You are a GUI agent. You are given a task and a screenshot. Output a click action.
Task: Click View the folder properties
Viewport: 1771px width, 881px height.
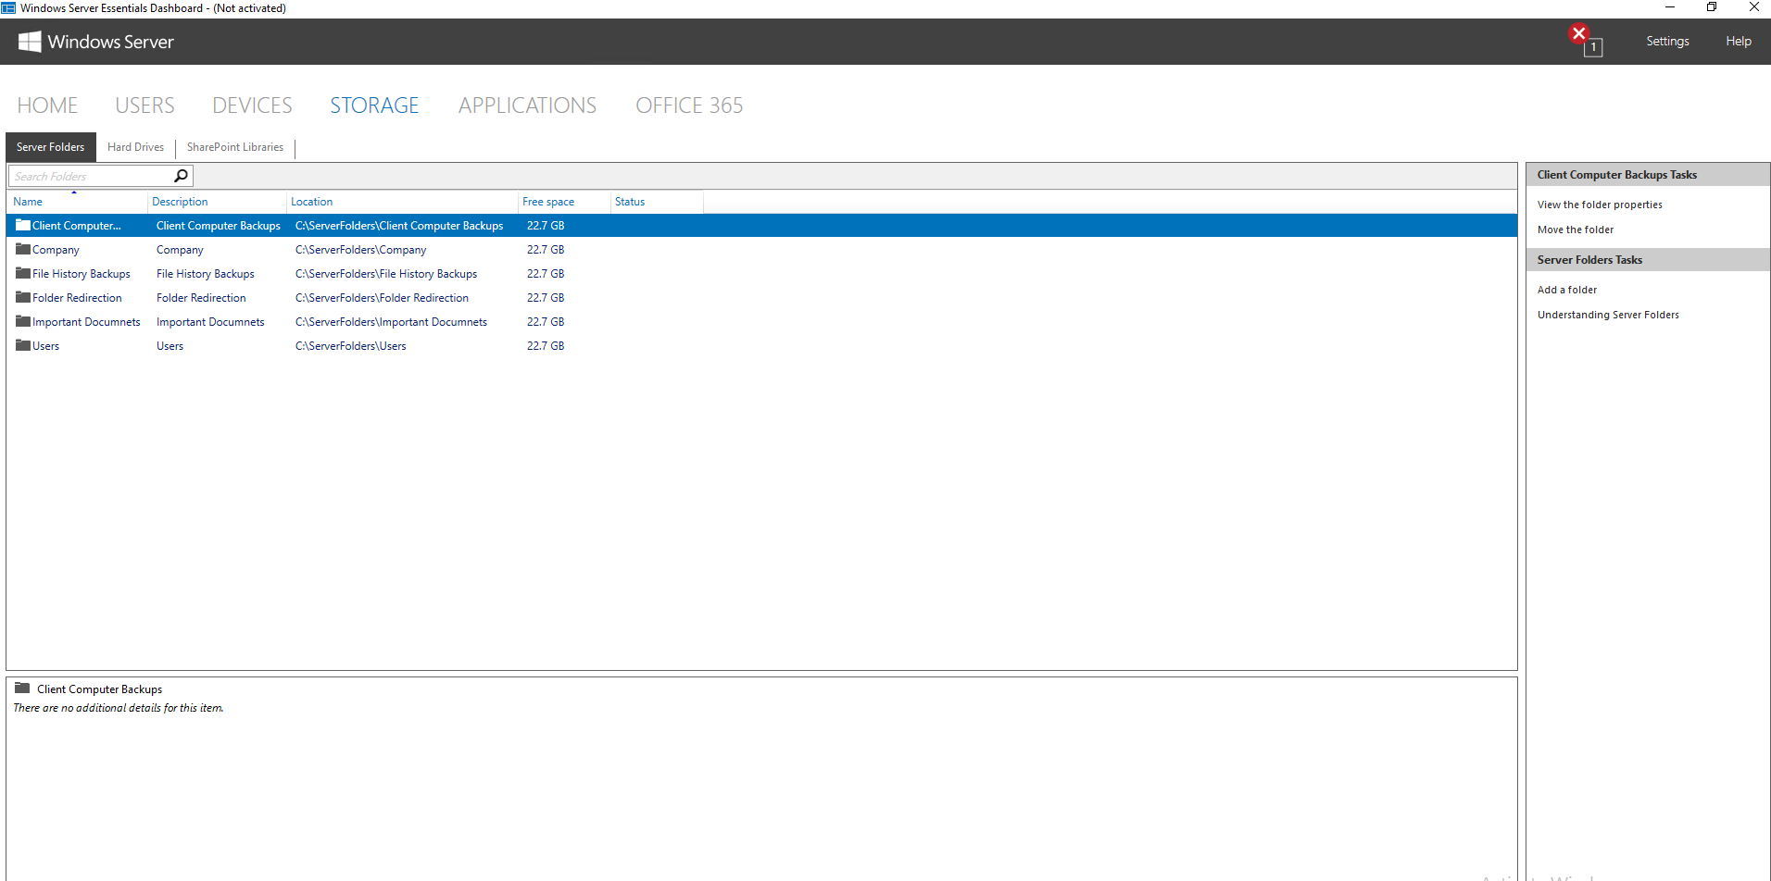[1600, 205]
